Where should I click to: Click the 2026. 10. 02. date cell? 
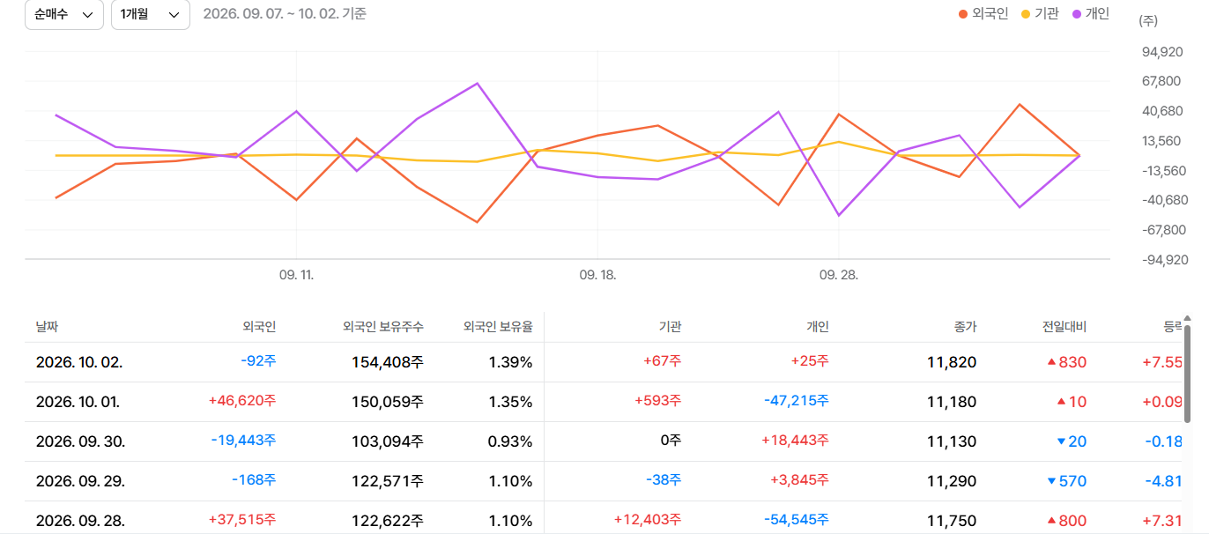click(79, 362)
